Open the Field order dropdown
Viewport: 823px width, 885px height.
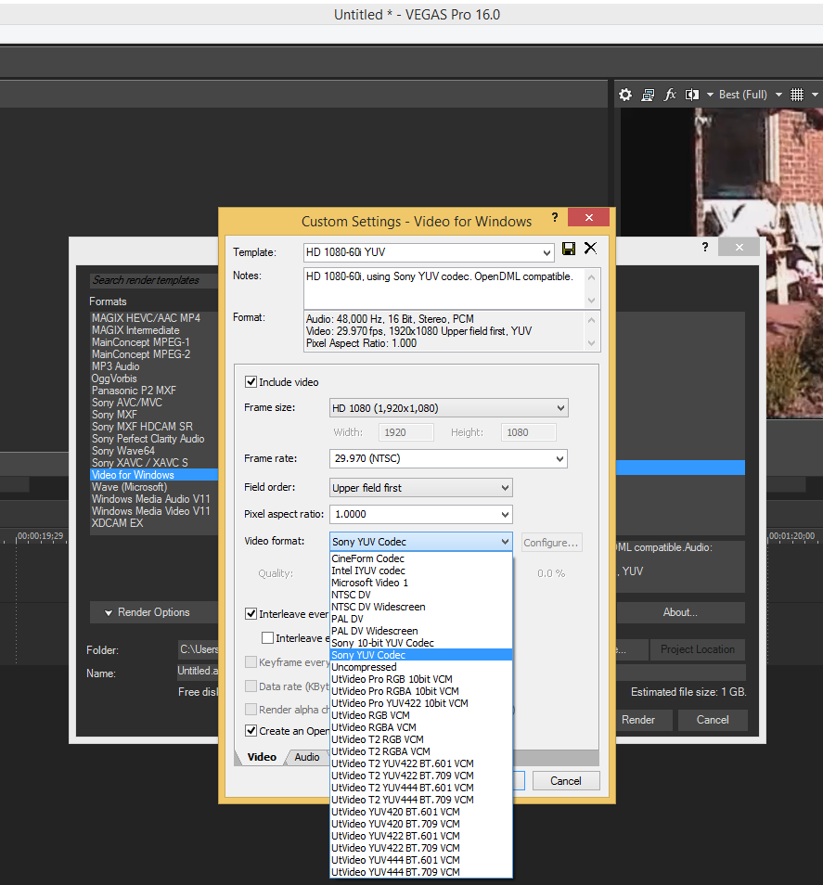[x=421, y=488]
